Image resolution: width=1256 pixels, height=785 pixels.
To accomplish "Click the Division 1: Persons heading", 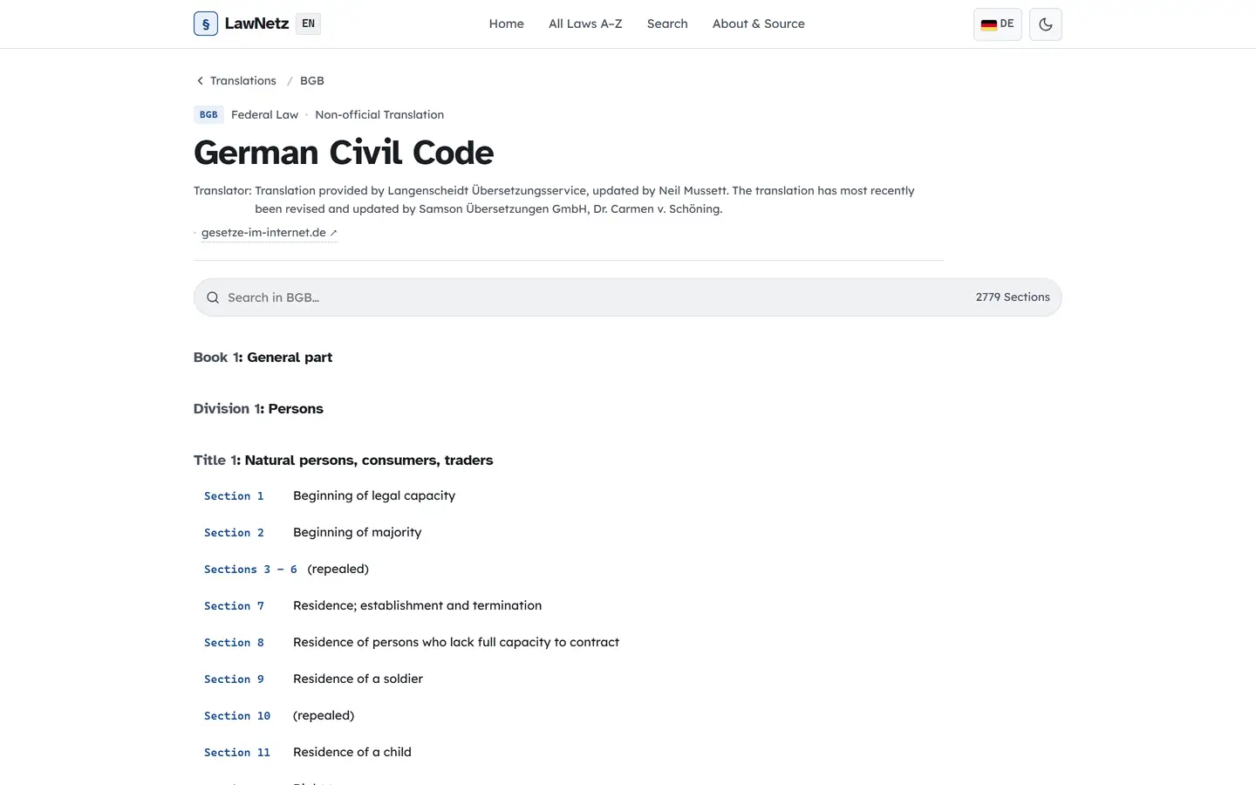I will click(x=258, y=408).
